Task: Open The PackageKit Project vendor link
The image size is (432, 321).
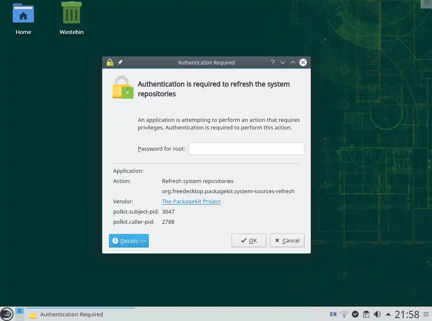Action: click(191, 202)
